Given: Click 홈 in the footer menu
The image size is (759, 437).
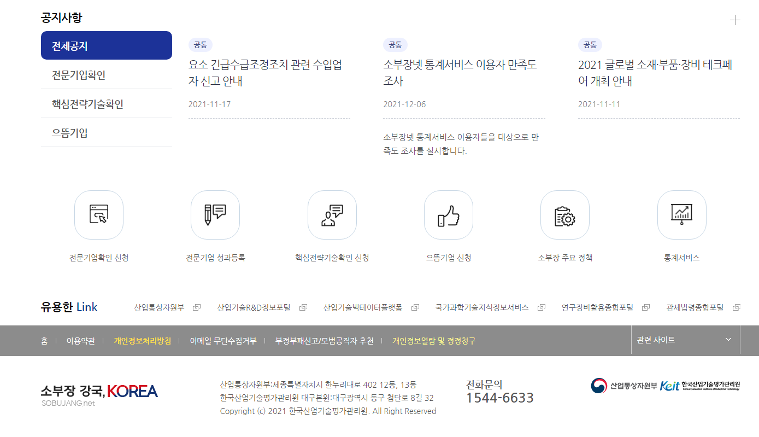Looking at the screenshot, I should coord(44,341).
